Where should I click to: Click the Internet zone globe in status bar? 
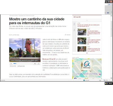(84, 80)
